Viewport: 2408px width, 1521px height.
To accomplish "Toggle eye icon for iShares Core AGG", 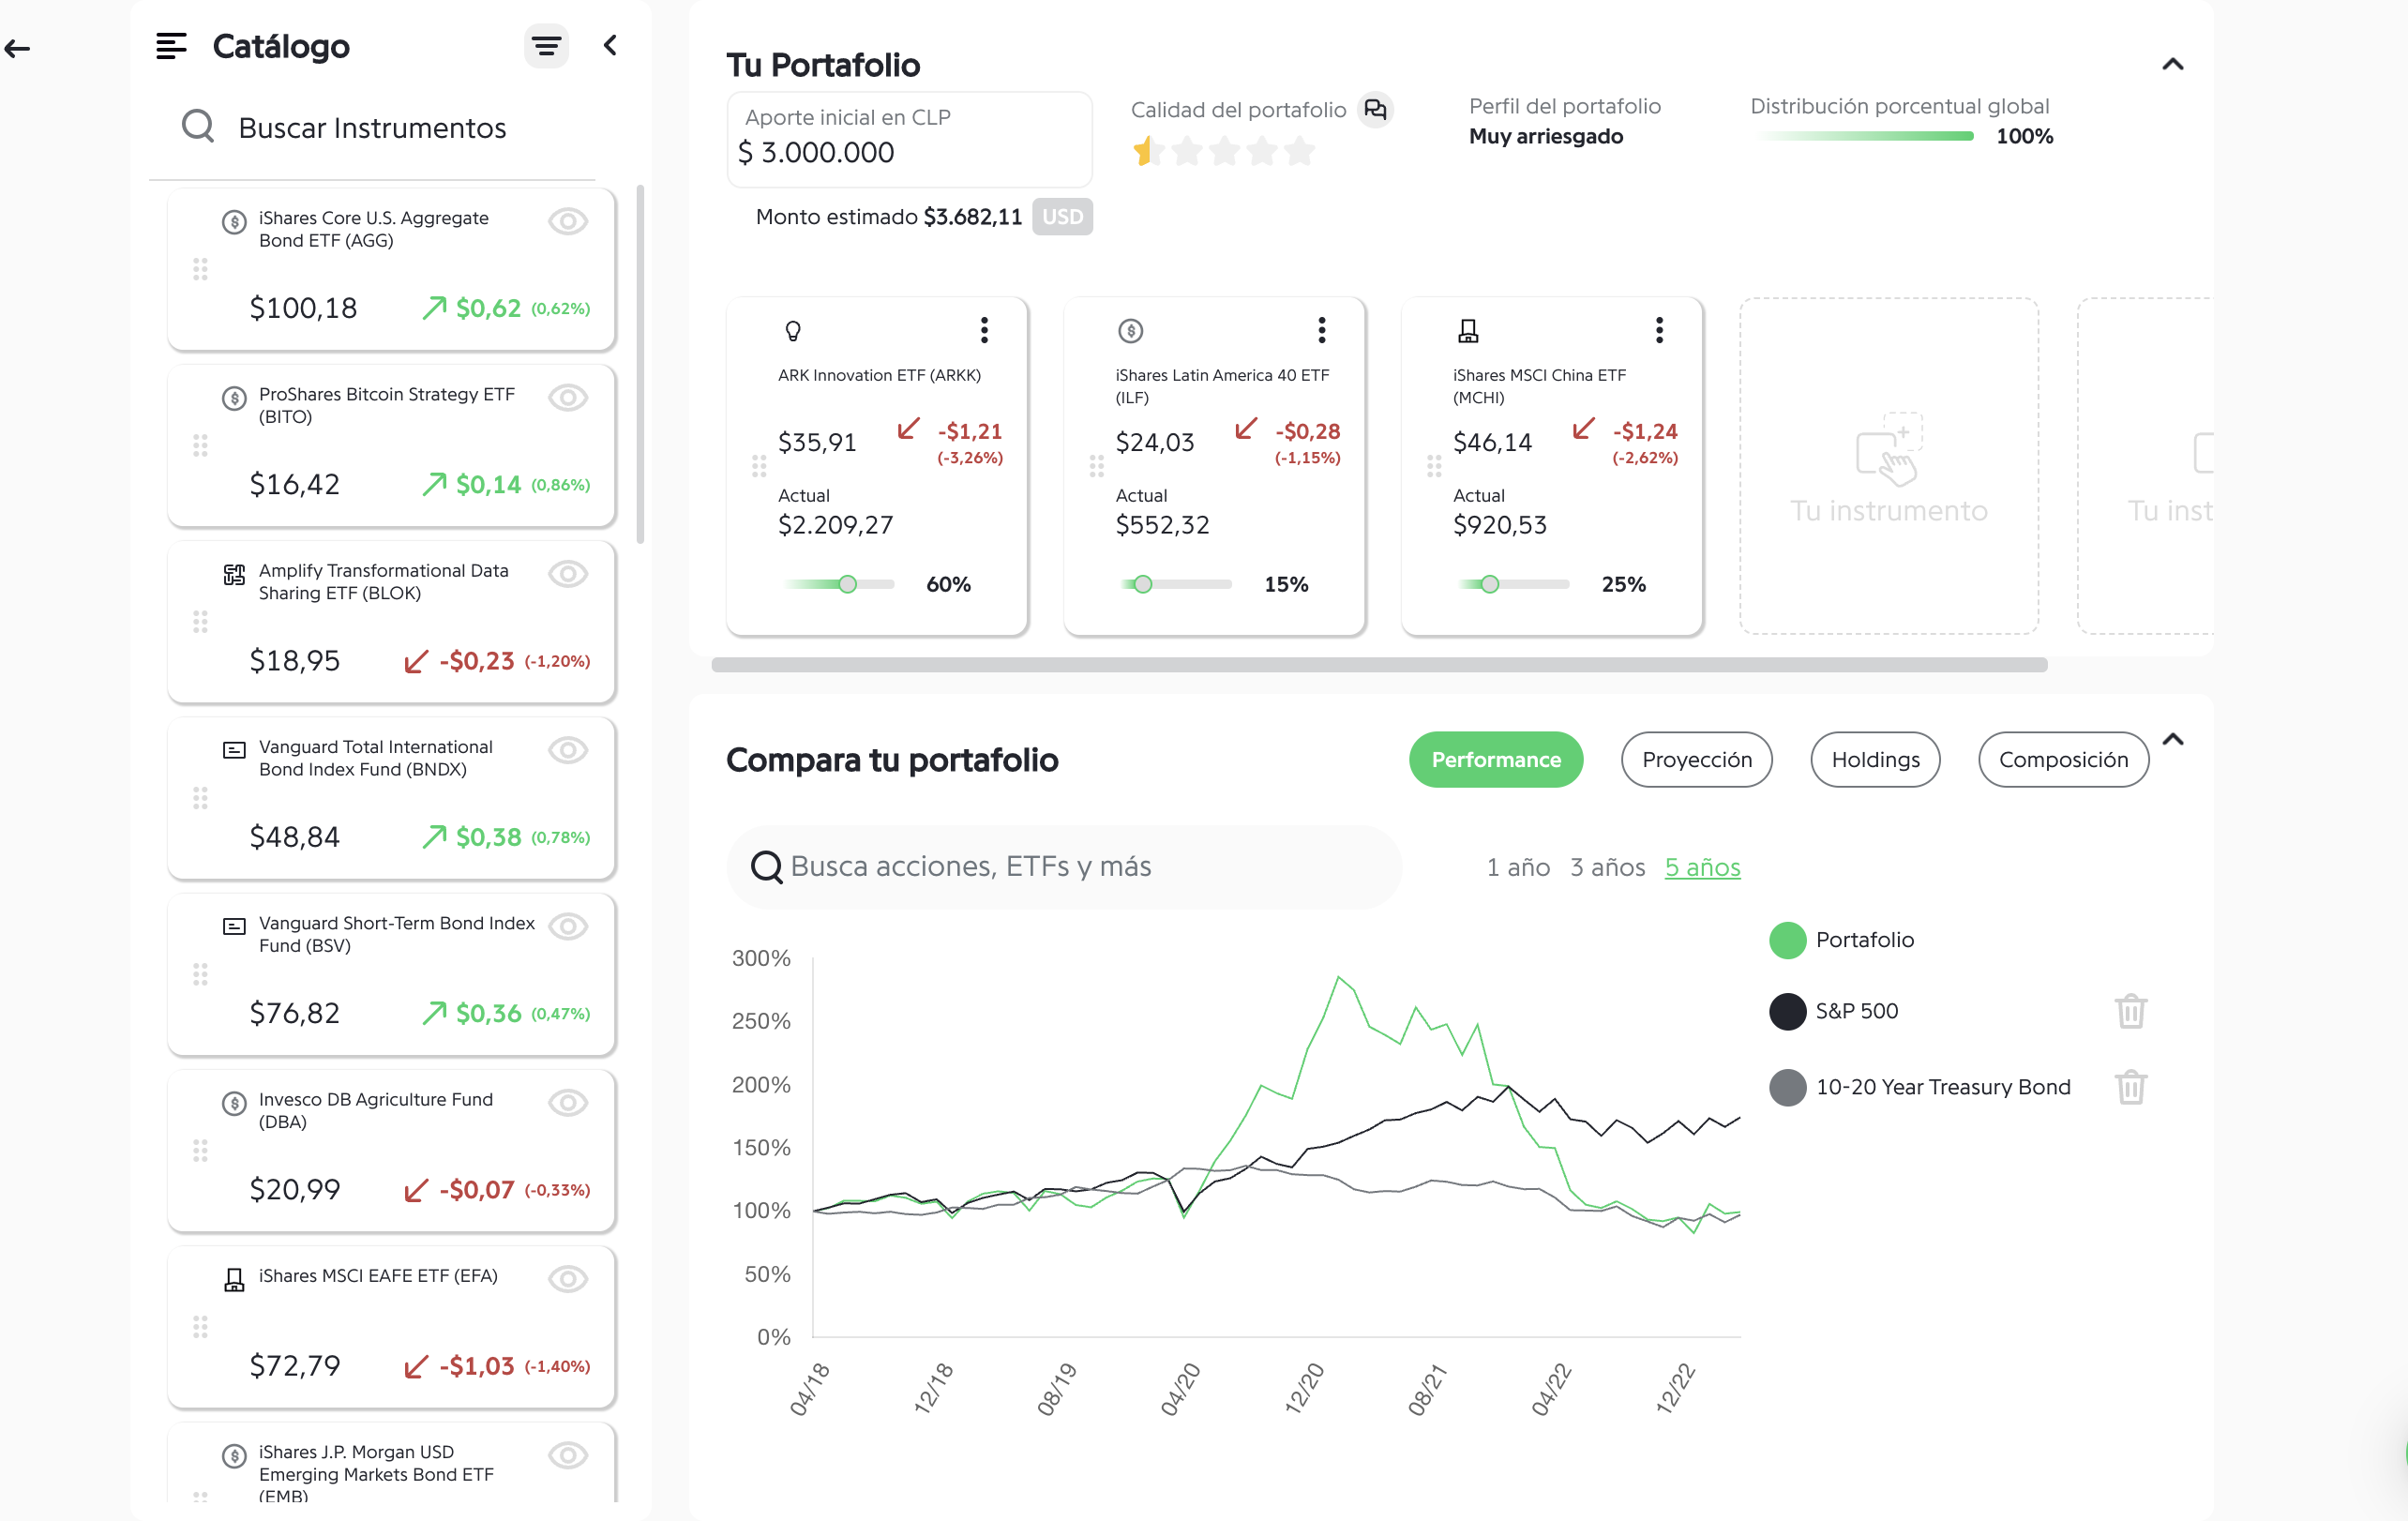I will 568,221.
